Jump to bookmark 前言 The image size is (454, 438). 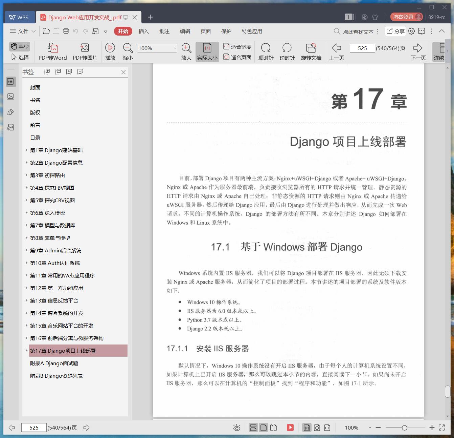(x=35, y=125)
